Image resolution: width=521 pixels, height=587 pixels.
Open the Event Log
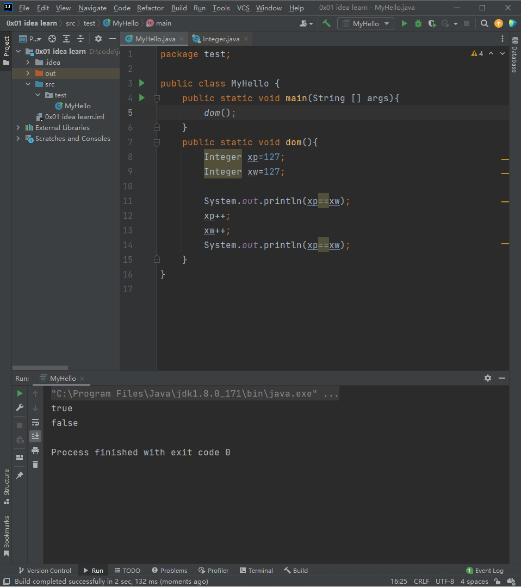(x=485, y=571)
